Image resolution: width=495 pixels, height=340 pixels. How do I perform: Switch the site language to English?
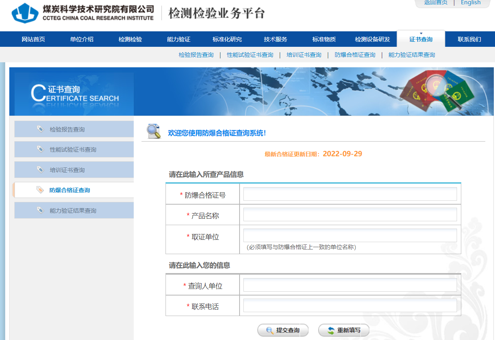click(x=471, y=3)
